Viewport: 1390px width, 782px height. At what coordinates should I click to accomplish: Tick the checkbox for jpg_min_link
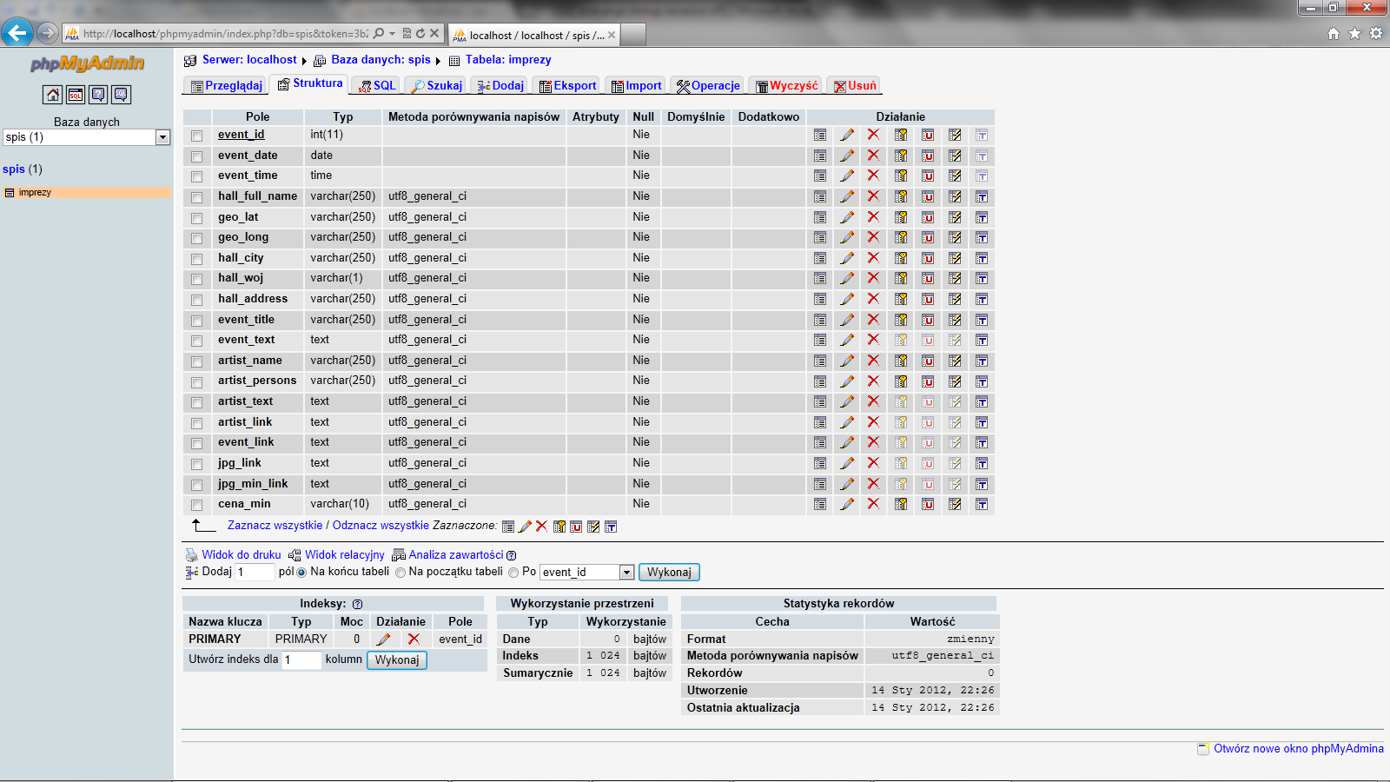[197, 485]
